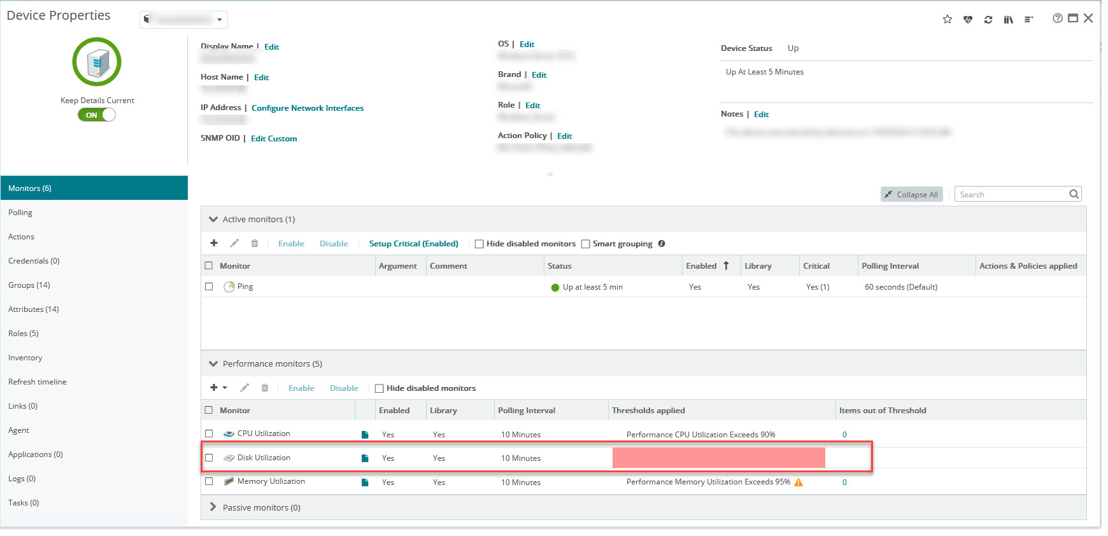
Task: Select the Ping monitor checkbox
Action: (209, 286)
